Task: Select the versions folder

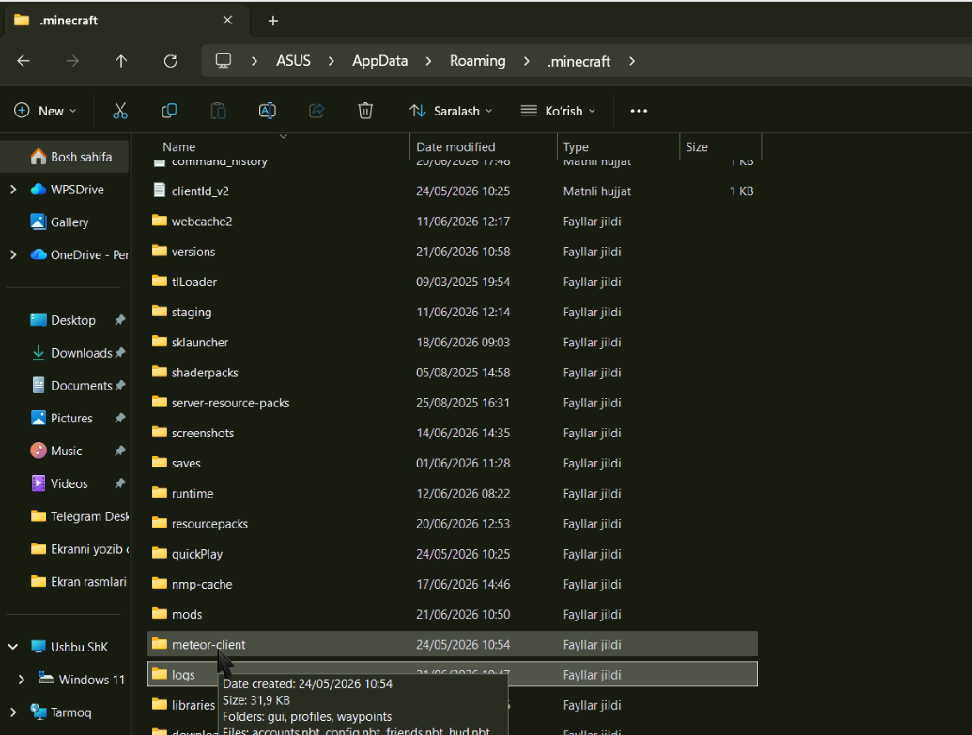Action: pos(453,252)
